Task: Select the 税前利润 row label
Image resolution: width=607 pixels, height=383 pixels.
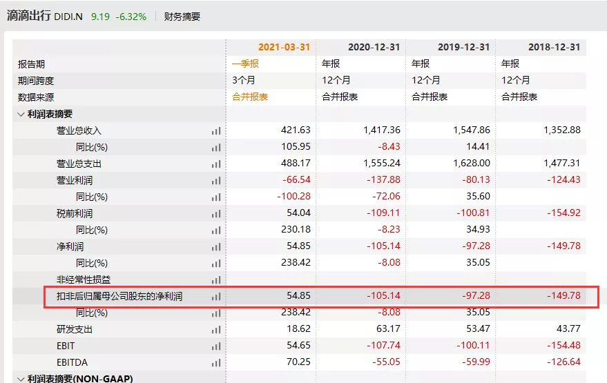Action: [75, 213]
